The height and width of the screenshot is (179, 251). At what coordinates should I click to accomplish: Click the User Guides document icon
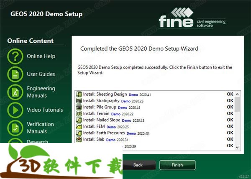pos(15,74)
